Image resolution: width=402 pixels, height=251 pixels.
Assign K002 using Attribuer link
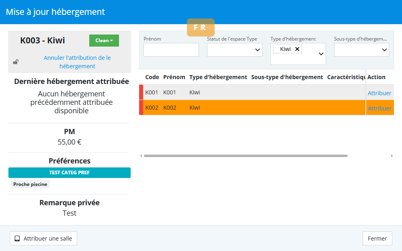379,108
